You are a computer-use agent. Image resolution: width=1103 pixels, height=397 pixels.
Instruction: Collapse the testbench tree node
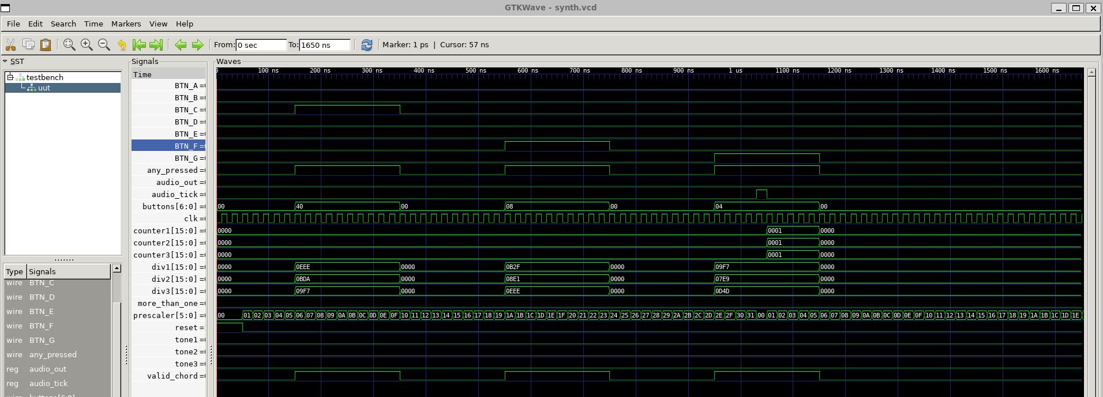click(10, 77)
